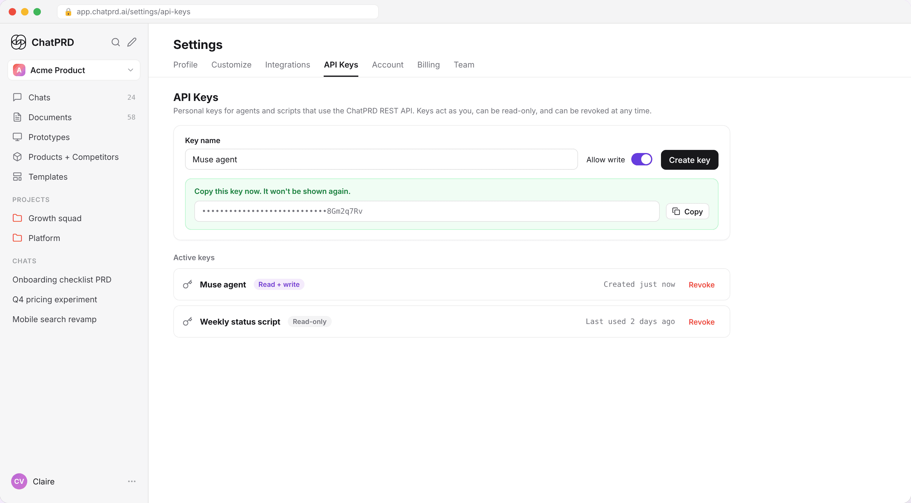Screen dimensions: 911x503
Task: Click the Weekly status script key name
Action: click(240, 322)
